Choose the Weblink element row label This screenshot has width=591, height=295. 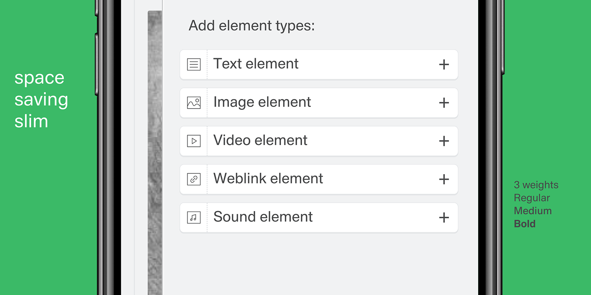tap(268, 178)
